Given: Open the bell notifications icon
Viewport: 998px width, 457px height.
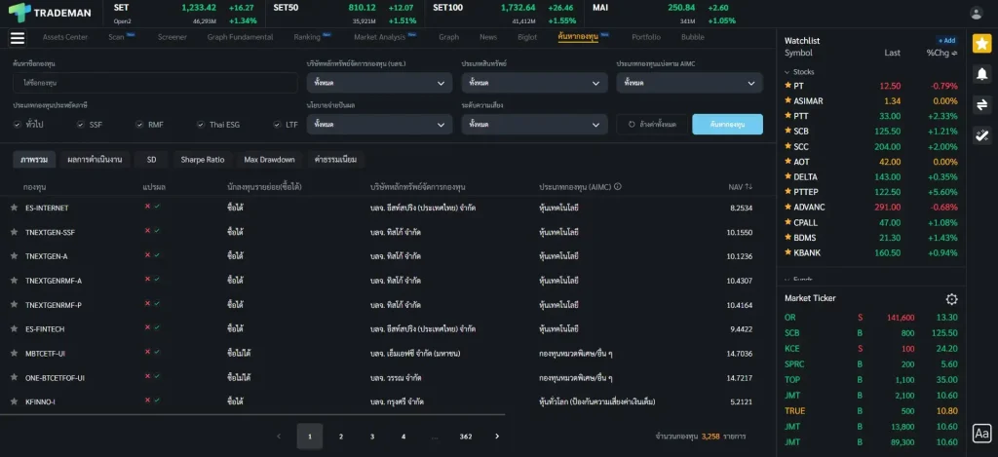Looking at the screenshot, I should [981, 75].
